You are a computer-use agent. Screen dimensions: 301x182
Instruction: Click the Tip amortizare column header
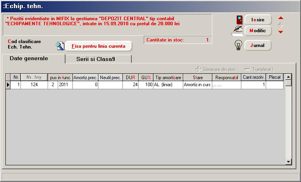pos(168,78)
